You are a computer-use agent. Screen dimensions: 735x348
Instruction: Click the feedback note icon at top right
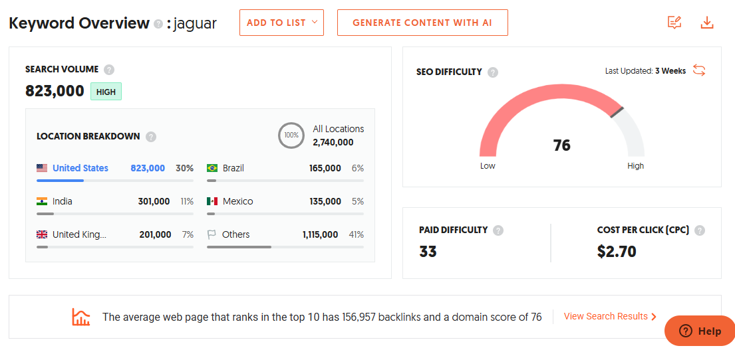click(674, 23)
